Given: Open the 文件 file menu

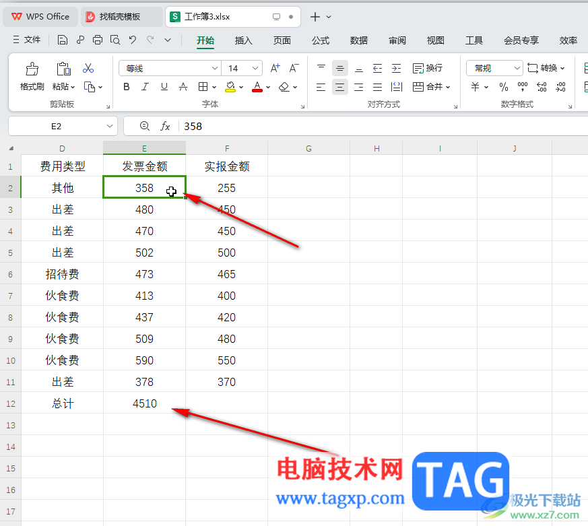Looking at the screenshot, I should [x=26, y=40].
